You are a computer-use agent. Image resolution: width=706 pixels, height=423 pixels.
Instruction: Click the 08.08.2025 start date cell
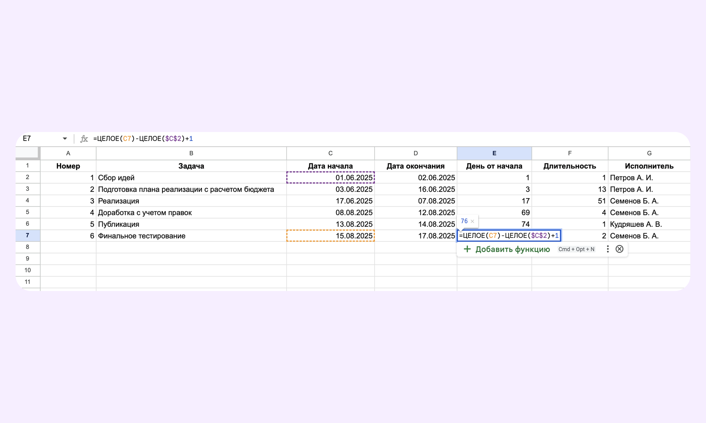pyautogui.click(x=330, y=213)
